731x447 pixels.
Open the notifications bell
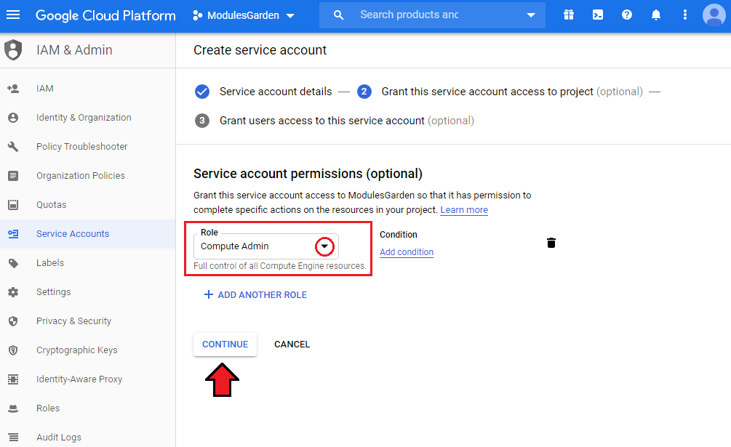pos(656,15)
